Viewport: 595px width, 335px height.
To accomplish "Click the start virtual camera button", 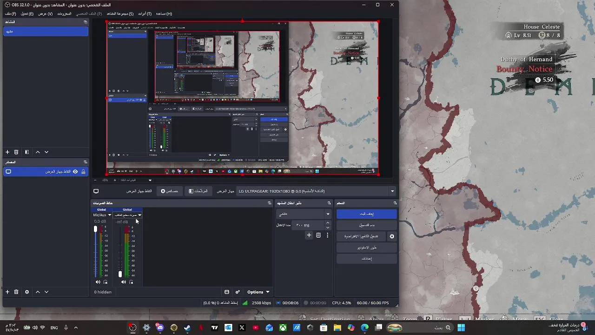I will [361, 236].
